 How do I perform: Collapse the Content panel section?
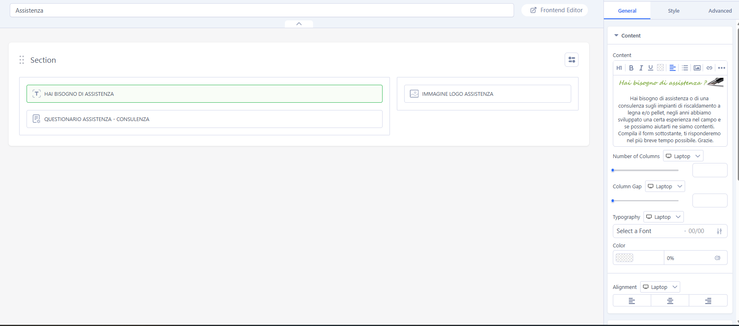tap(617, 36)
